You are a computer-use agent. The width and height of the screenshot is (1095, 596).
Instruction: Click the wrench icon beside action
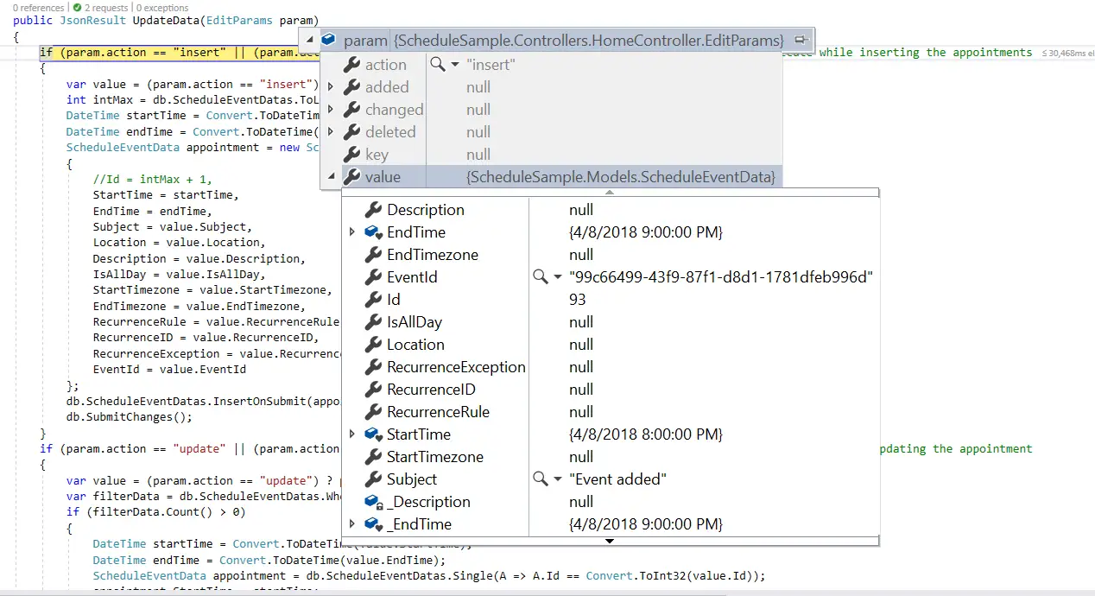[x=351, y=65]
